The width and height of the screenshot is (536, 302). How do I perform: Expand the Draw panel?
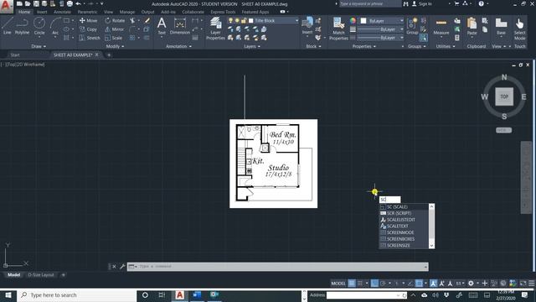coord(39,46)
